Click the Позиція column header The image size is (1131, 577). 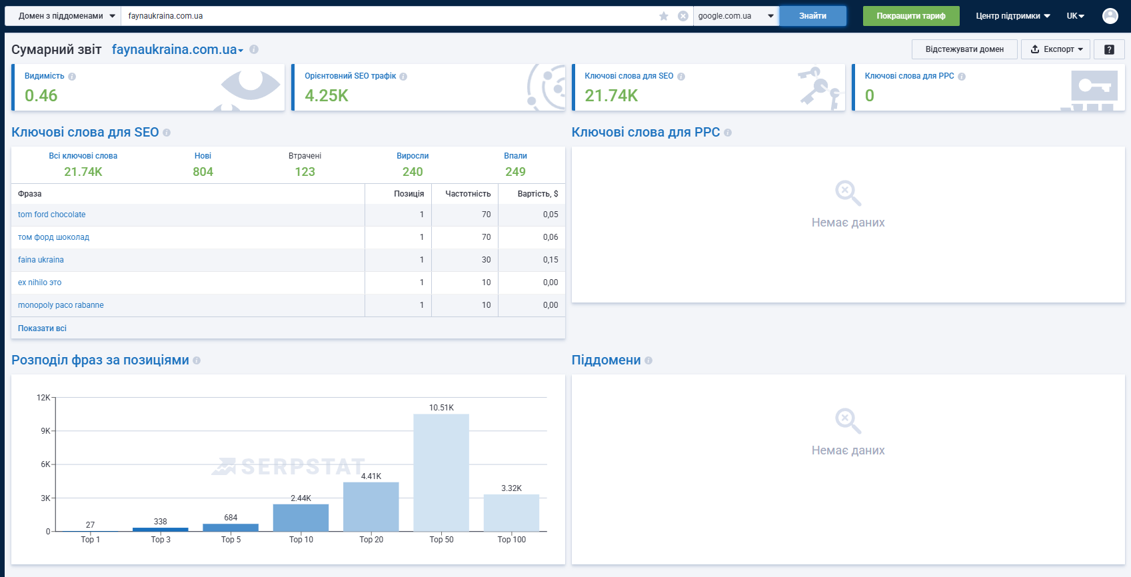409,194
